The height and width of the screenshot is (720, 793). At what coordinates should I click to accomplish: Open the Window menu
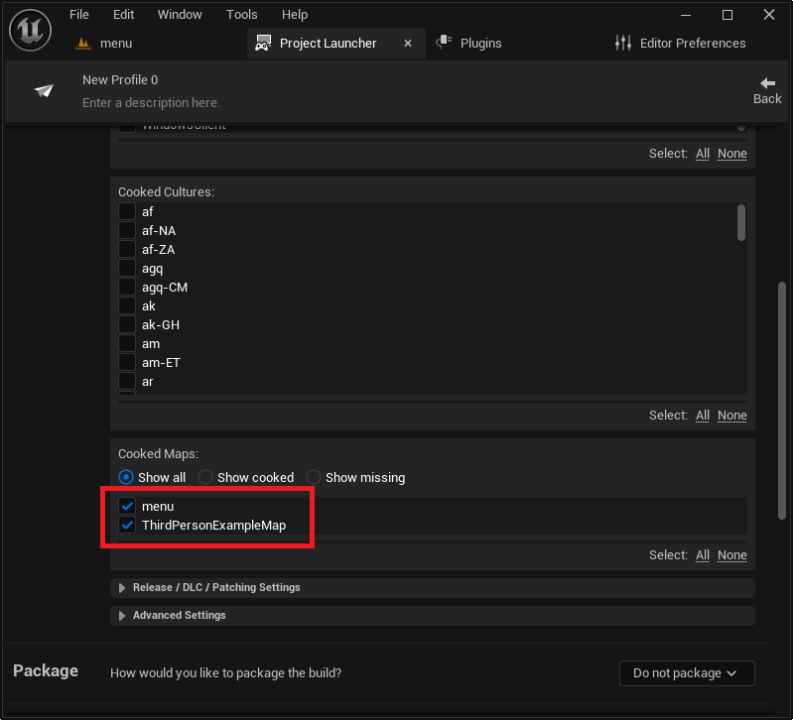coord(180,15)
